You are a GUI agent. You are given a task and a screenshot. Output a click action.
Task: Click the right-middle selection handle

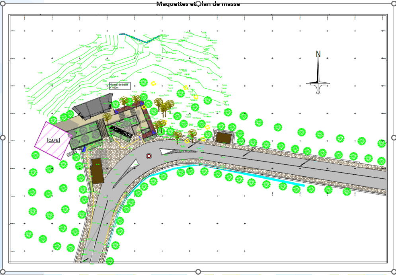point(394,138)
